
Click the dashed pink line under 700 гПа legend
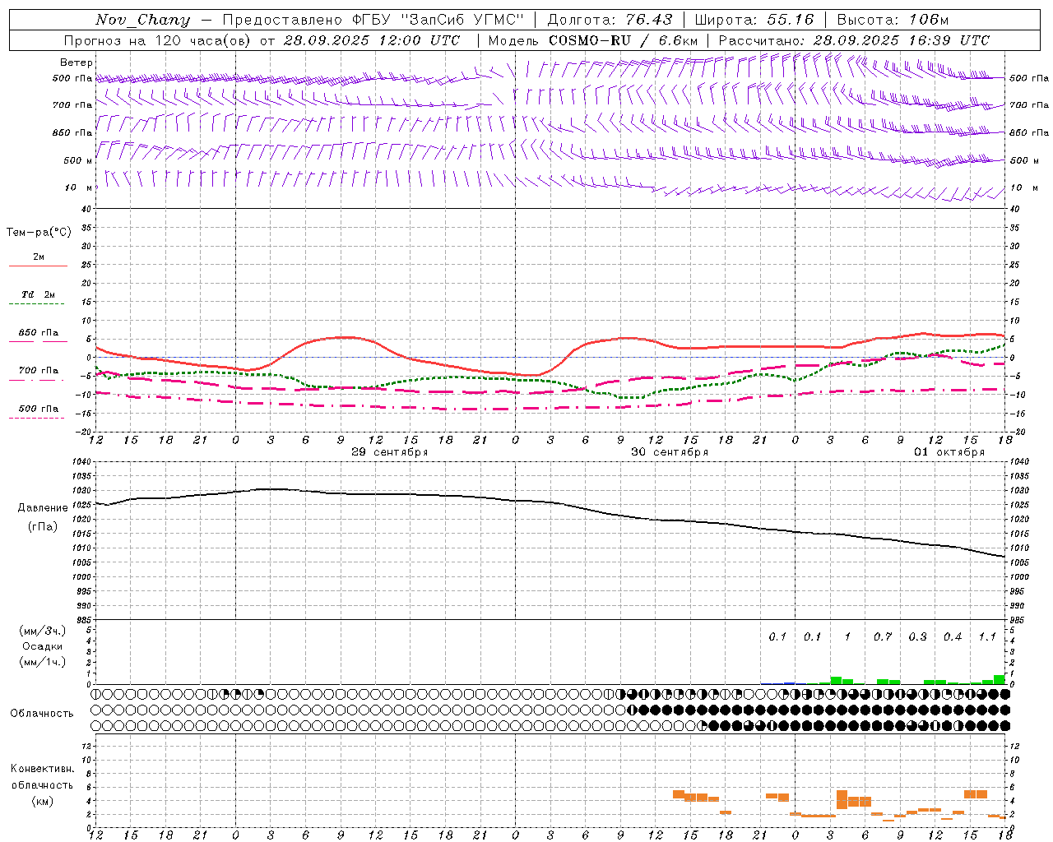click(38, 380)
